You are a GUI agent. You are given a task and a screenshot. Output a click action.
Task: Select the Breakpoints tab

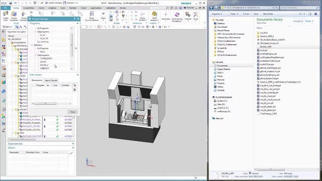[x=37, y=80]
